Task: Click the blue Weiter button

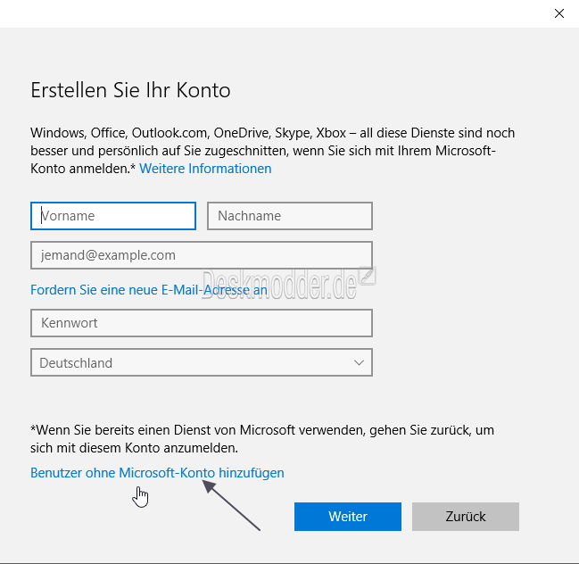Action: point(348,517)
